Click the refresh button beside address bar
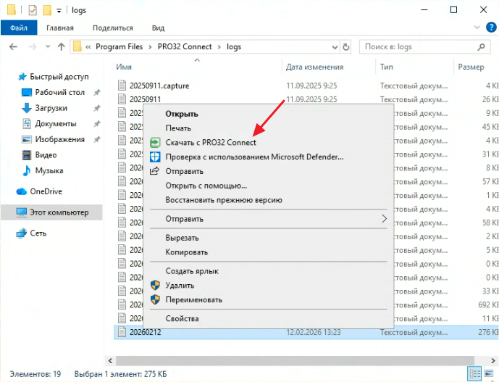 (x=345, y=46)
